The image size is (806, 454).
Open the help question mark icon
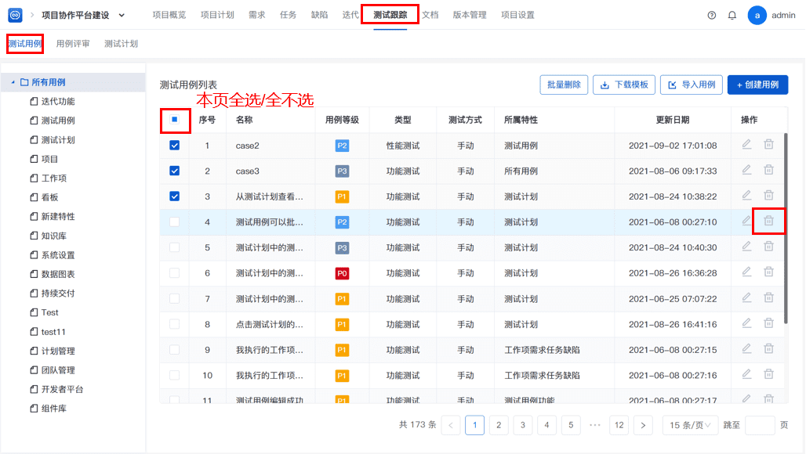click(711, 16)
